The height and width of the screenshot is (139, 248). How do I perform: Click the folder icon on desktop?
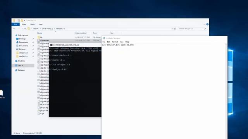(x=1, y=93)
